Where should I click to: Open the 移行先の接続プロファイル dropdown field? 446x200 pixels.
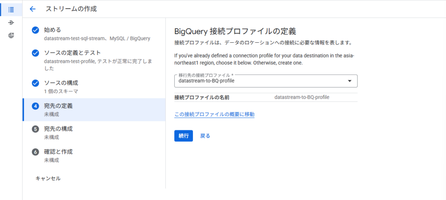point(261,81)
